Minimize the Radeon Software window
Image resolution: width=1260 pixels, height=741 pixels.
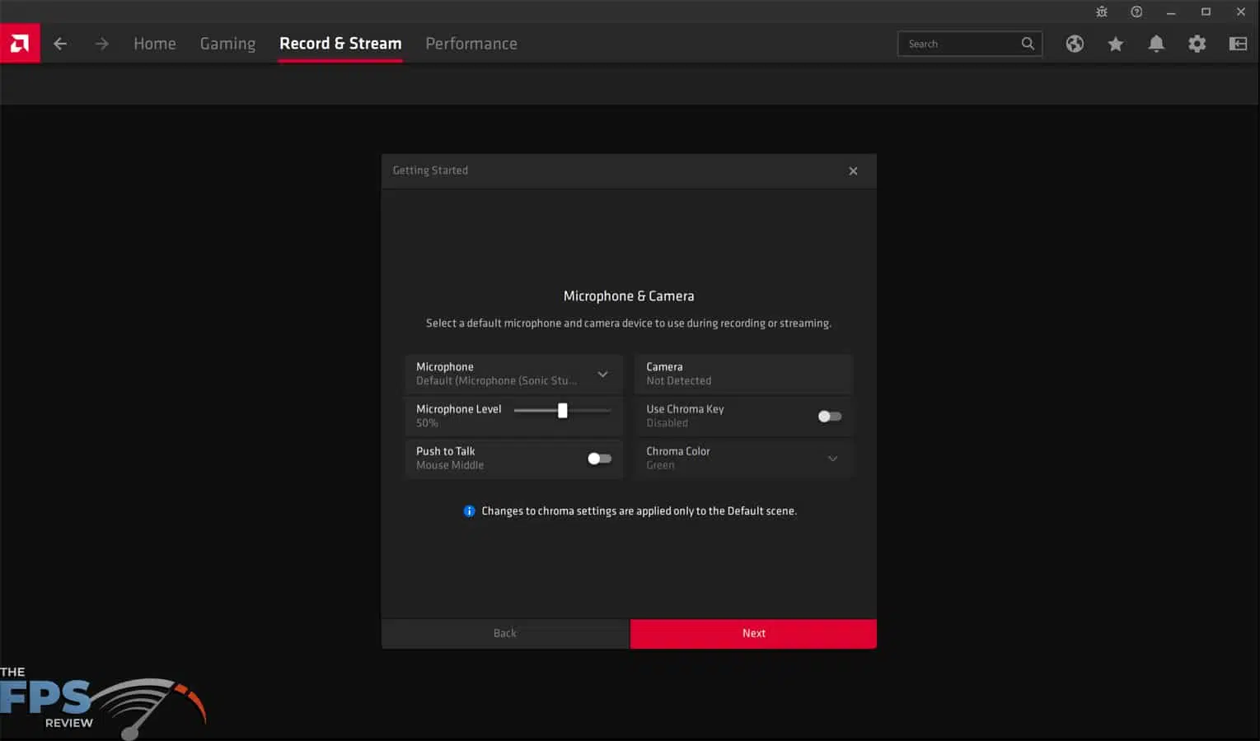click(1171, 12)
